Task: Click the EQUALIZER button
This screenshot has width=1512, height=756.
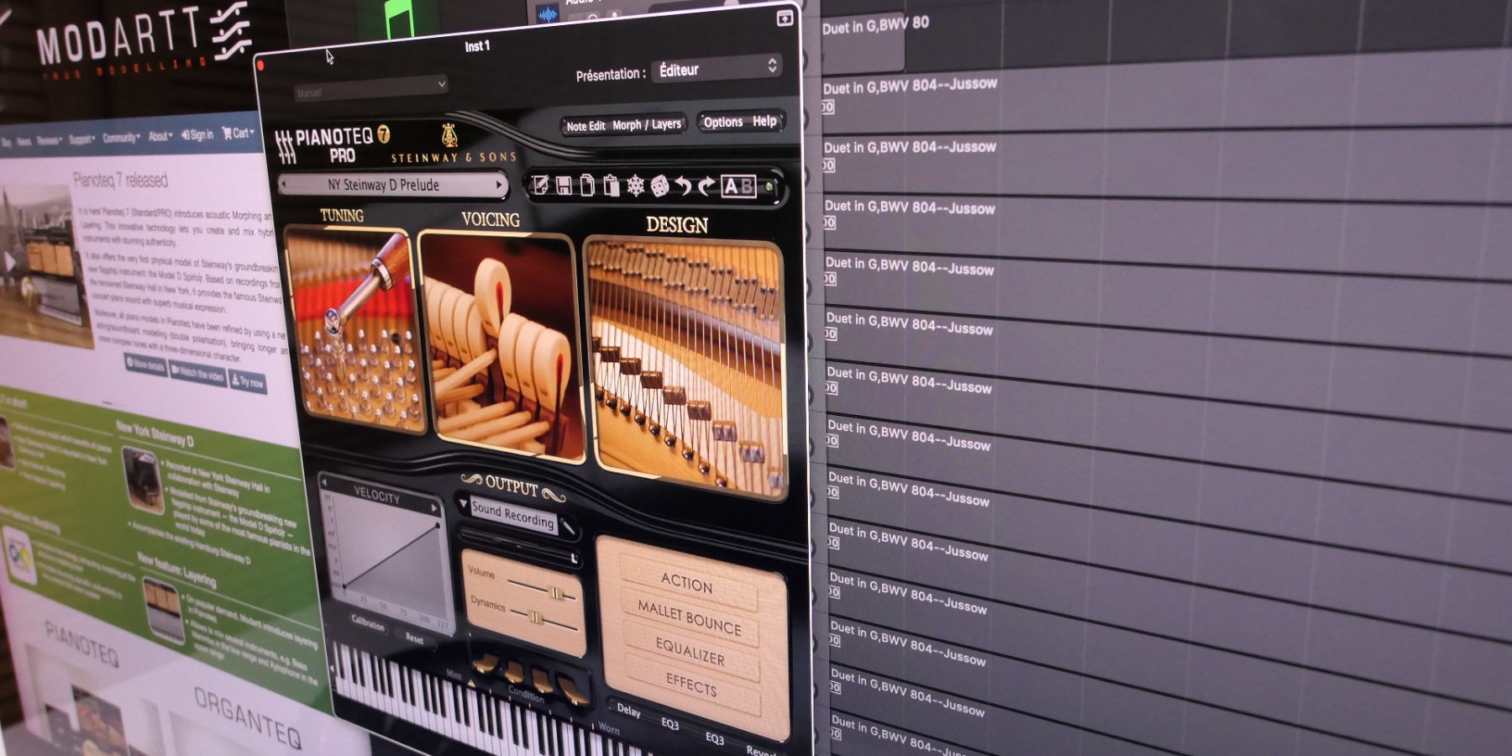Action: [x=690, y=652]
